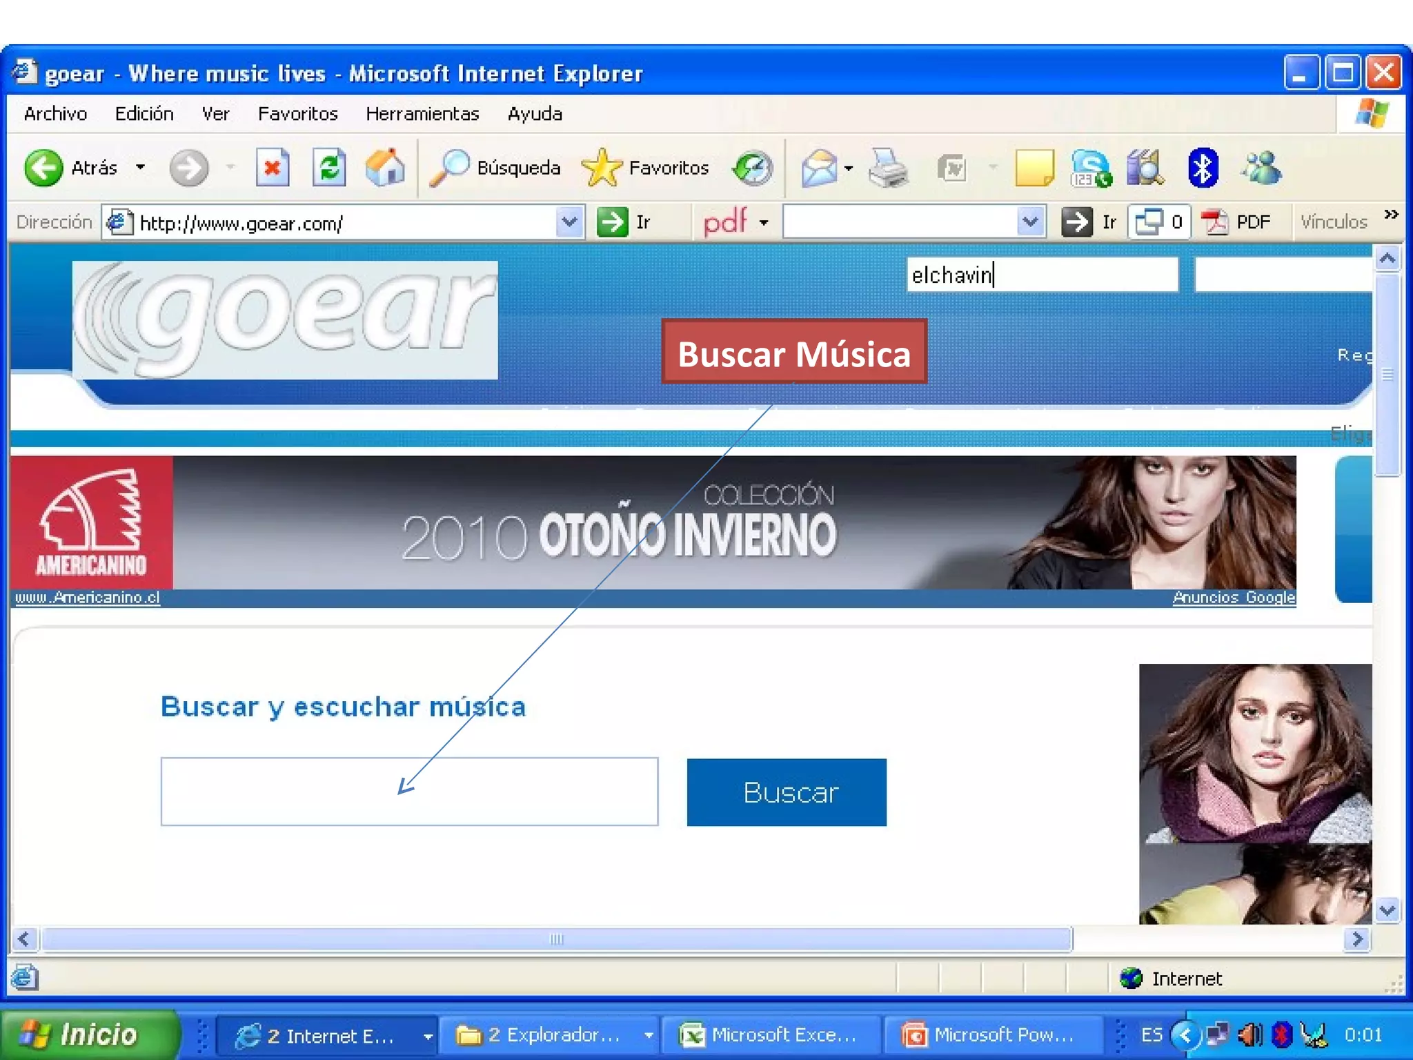
Task: Click the Bluetooth toolbar icon
Action: point(1203,168)
